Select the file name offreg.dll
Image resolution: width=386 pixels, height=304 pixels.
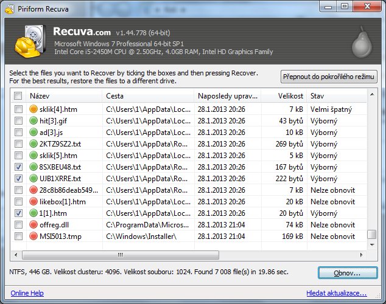pos(54,224)
